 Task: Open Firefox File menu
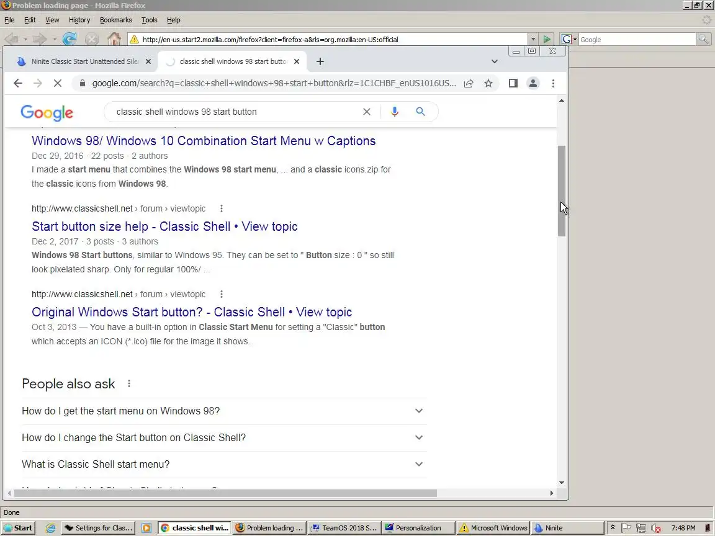pos(9,20)
